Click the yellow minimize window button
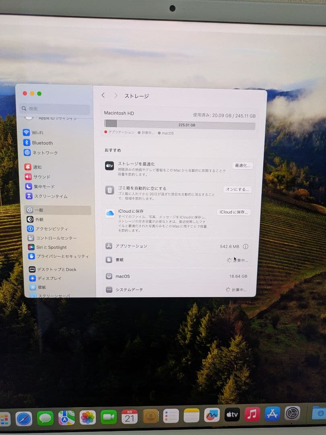This screenshot has width=326, height=435. click(32, 93)
